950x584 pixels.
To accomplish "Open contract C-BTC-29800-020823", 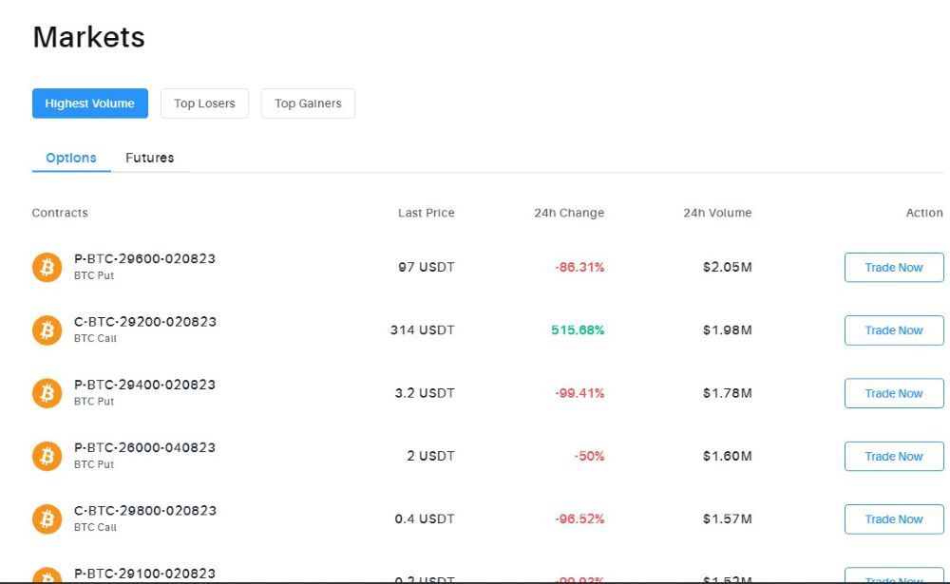I will tap(144, 511).
